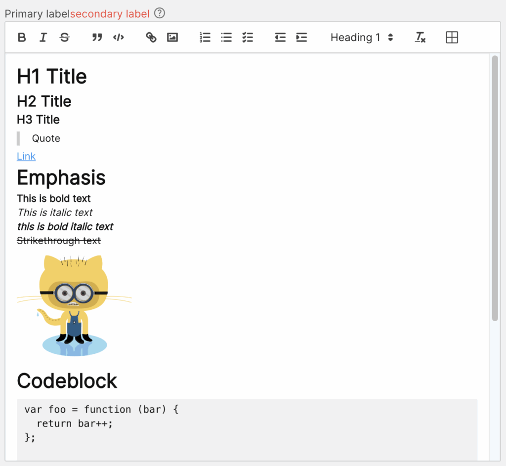Click the editor's vertical scrollbar thumb

coord(495,188)
